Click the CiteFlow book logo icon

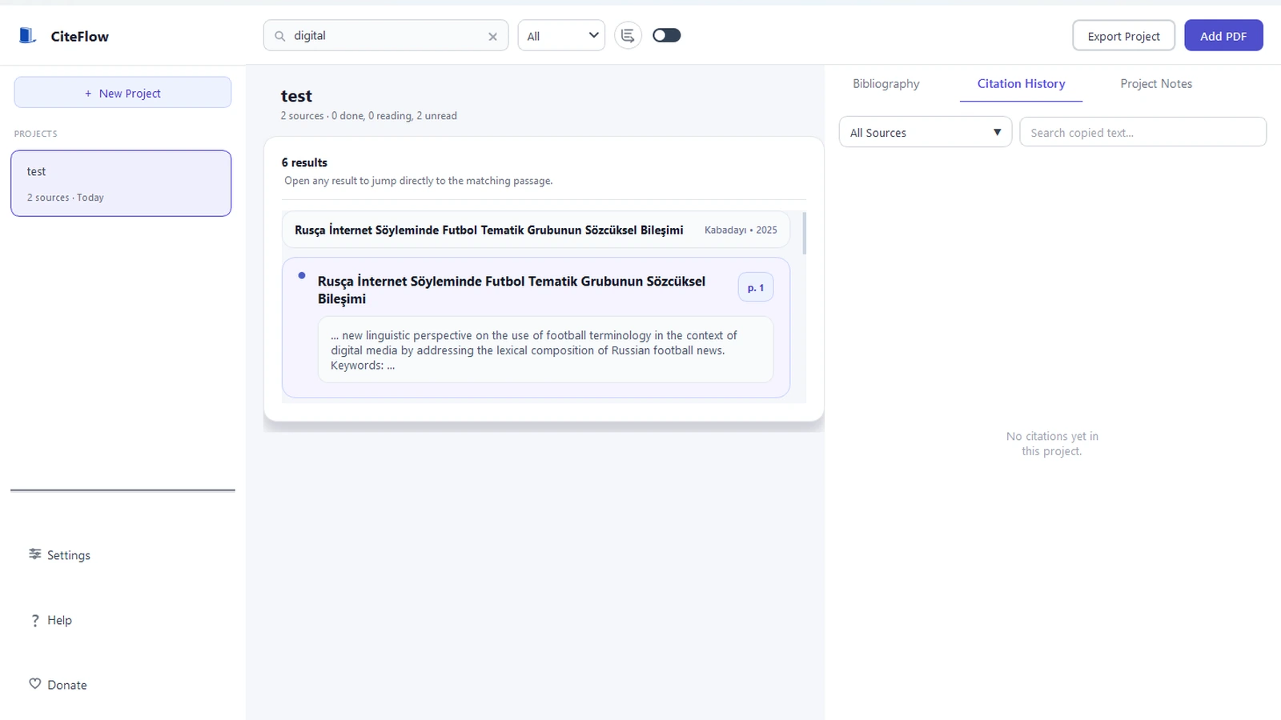(26, 35)
